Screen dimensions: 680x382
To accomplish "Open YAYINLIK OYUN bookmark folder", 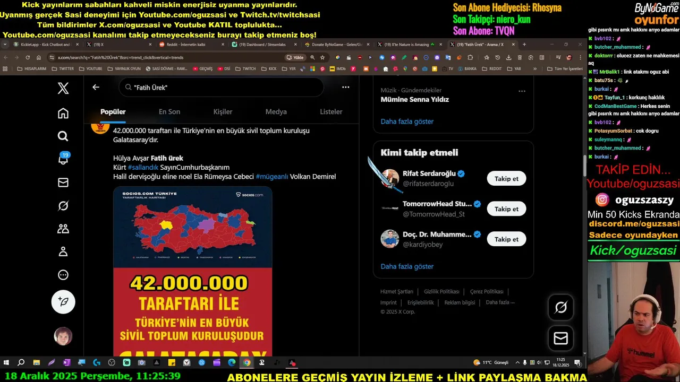I will coord(124,68).
